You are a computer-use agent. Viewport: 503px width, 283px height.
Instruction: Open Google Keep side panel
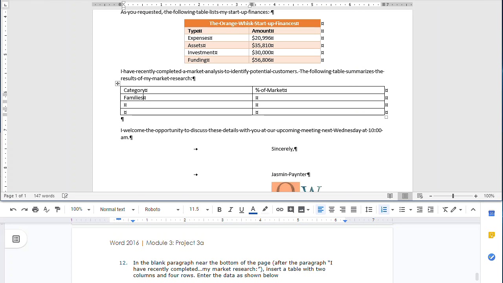[492, 235]
